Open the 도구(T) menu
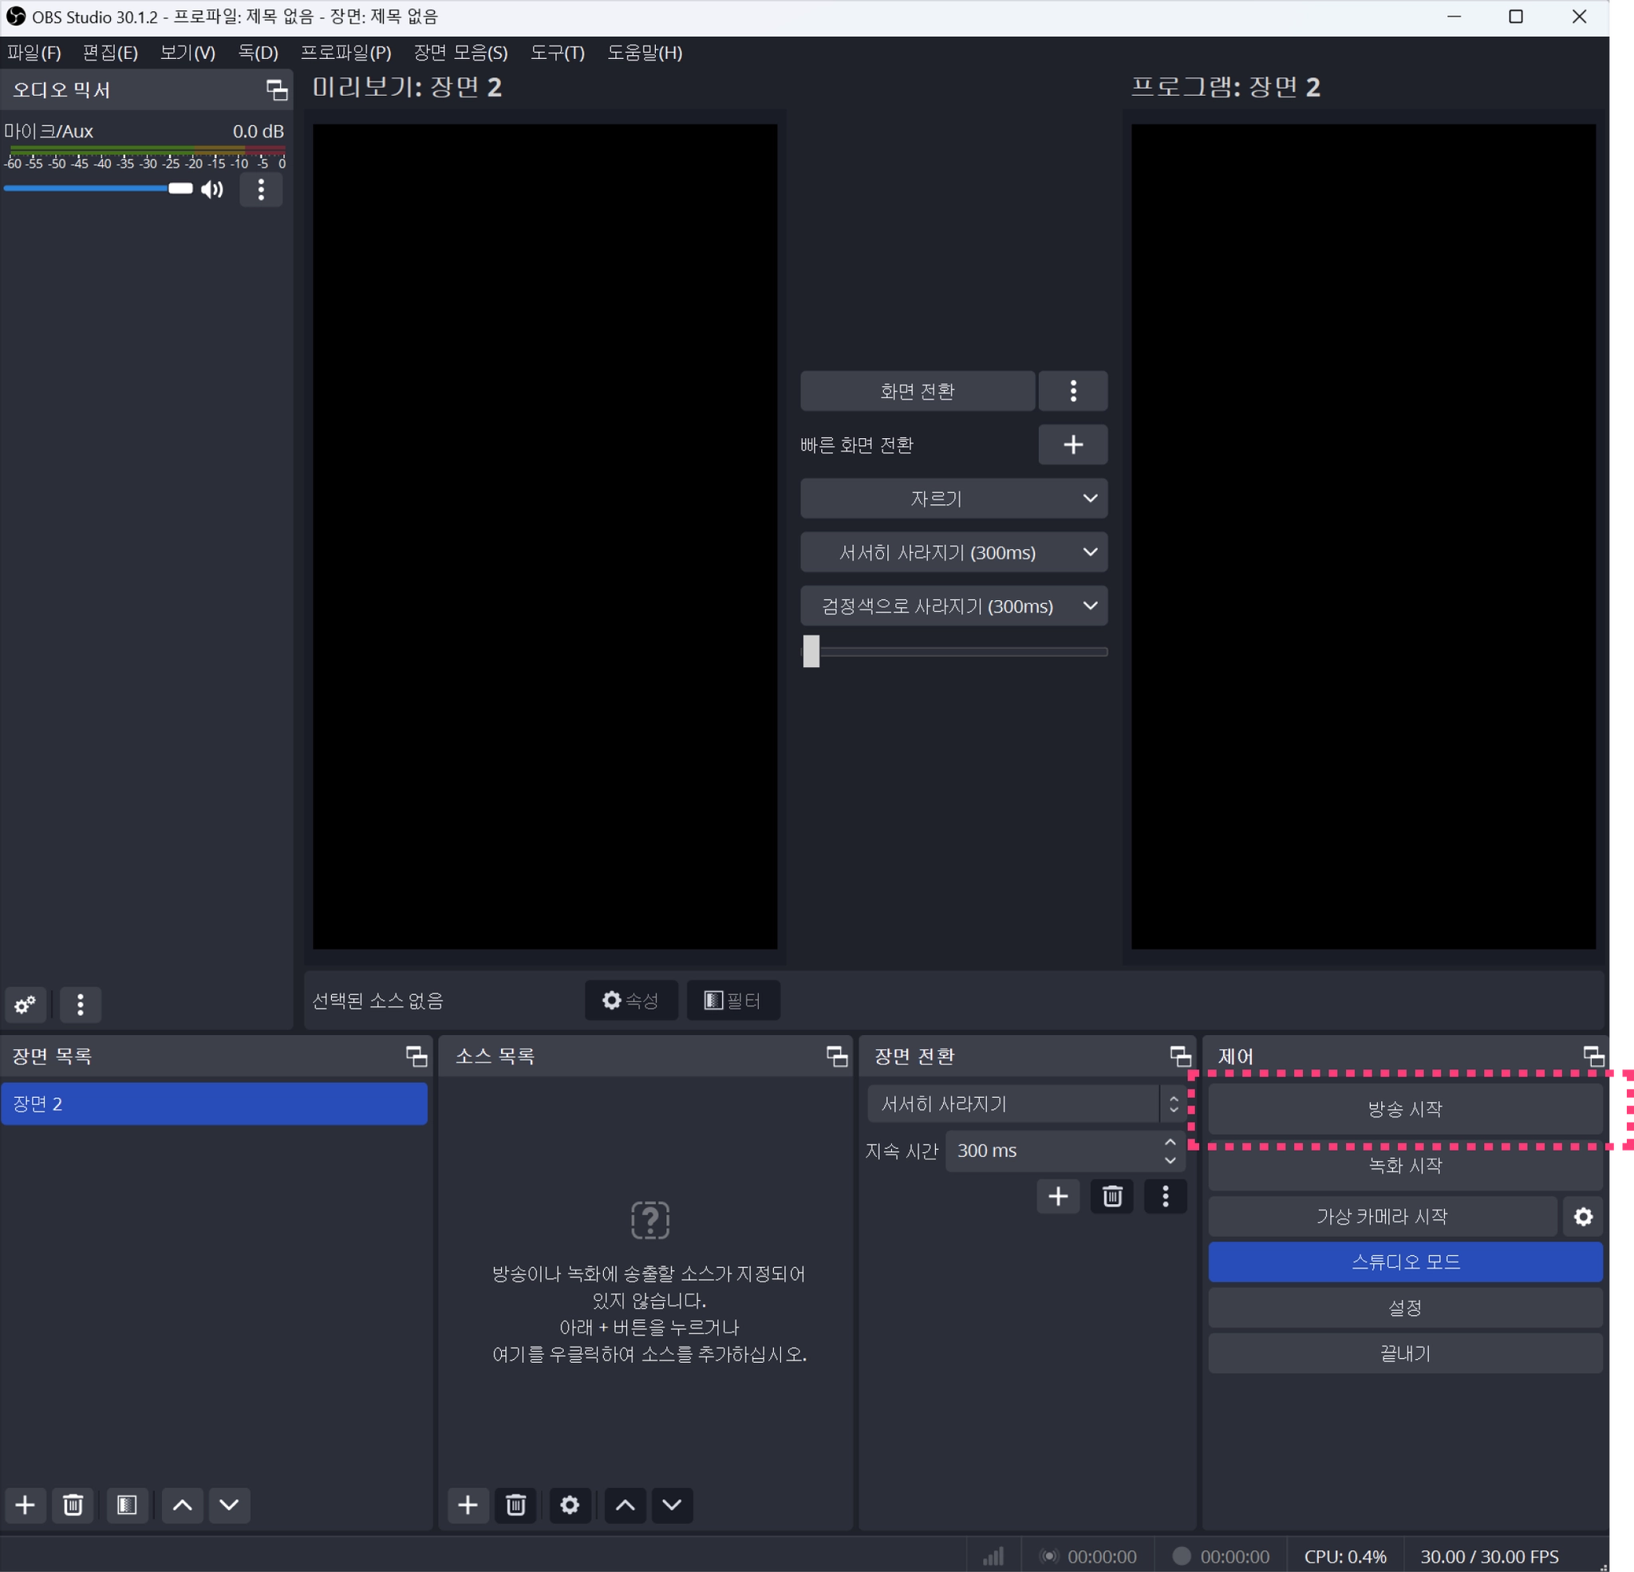The width and height of the screenshot is (1634, 1572). (558, 53)
